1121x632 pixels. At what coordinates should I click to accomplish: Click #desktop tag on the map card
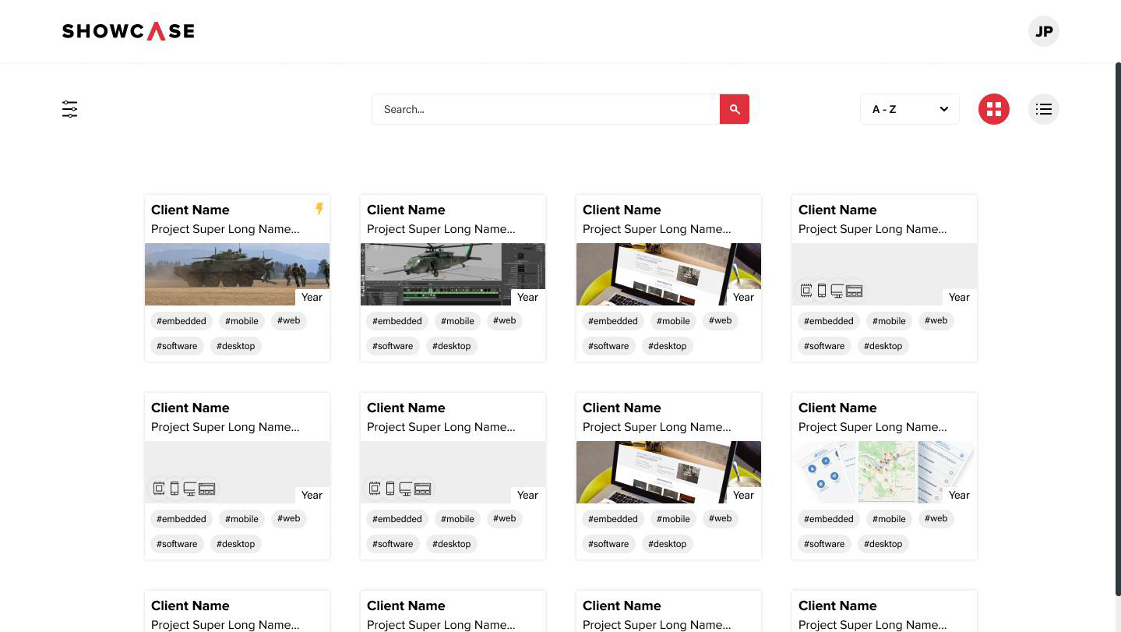tap(883, 544)
